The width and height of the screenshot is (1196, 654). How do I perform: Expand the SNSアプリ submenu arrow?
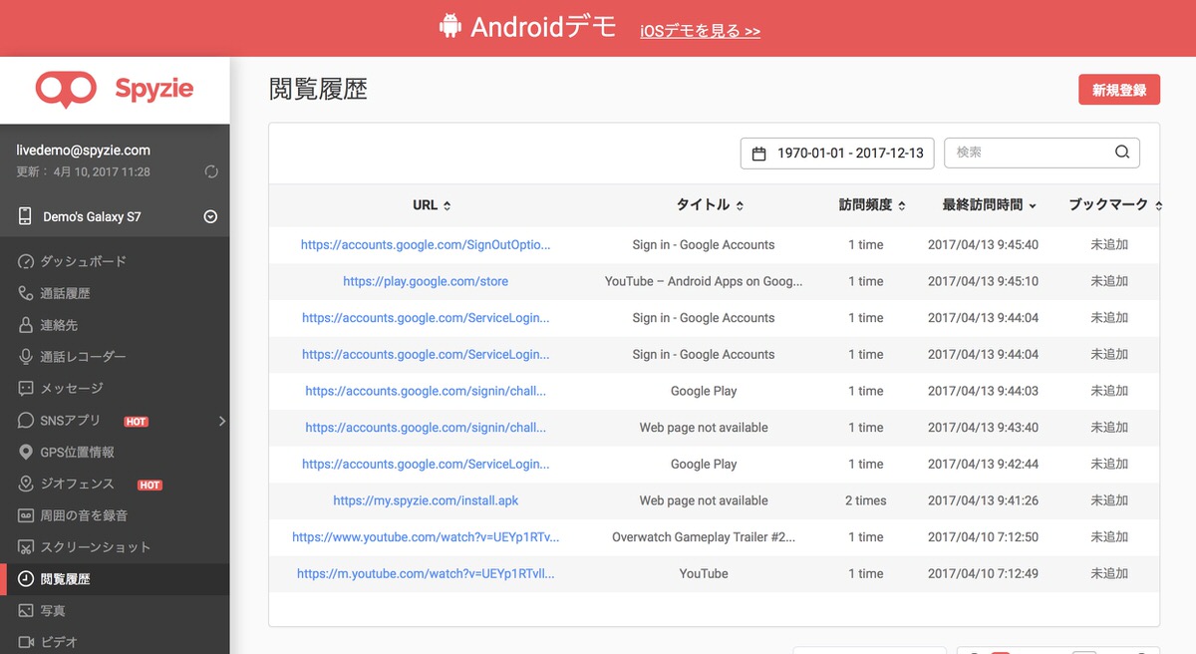[x=222, y=421]
